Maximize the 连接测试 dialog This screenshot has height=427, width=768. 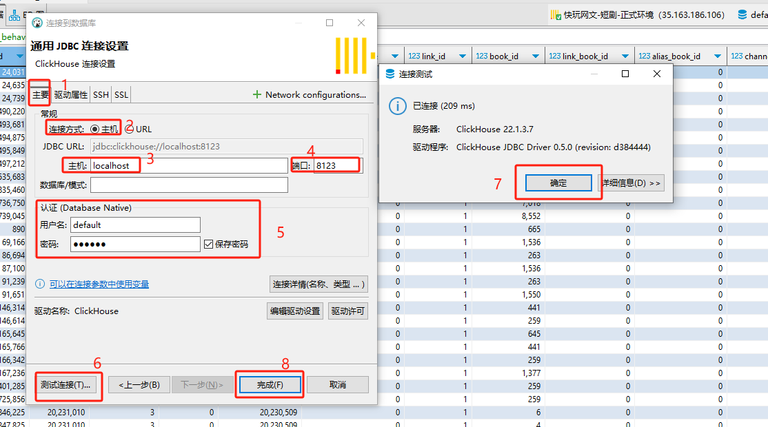point(625,74)
